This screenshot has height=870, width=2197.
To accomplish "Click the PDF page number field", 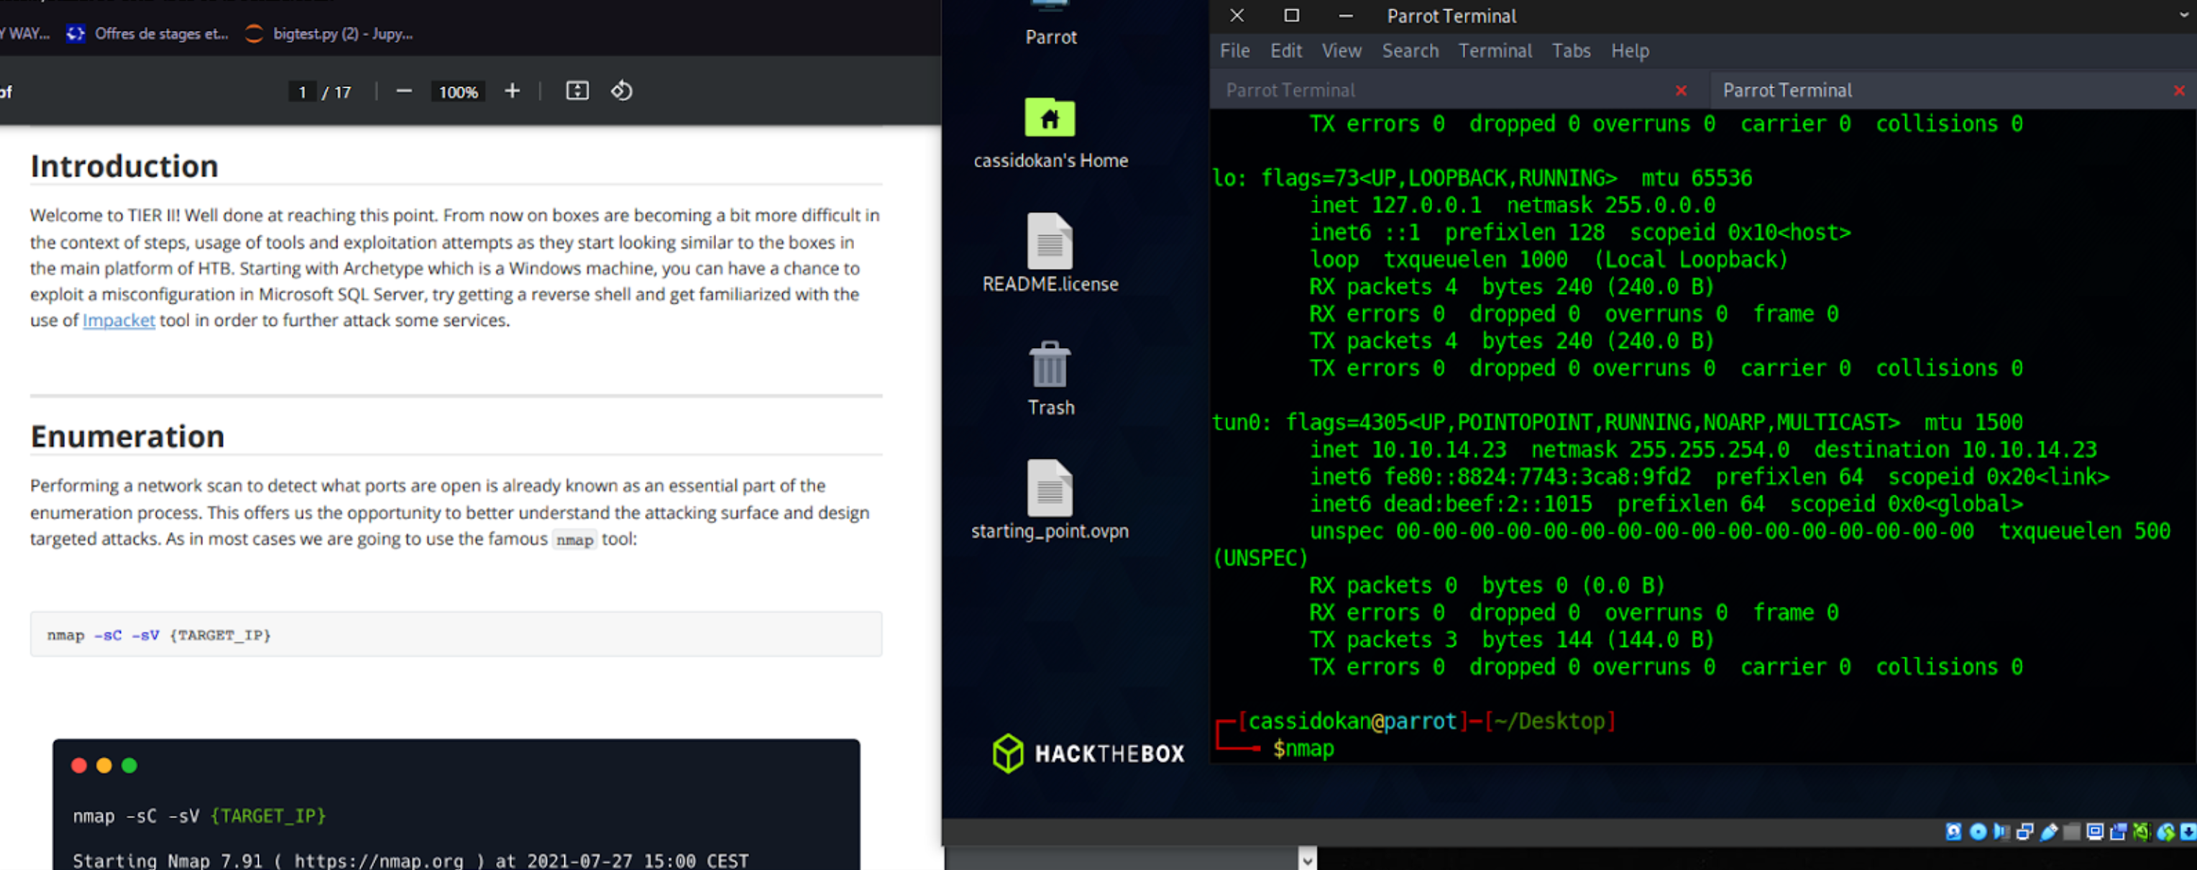I will pyautogui.click(x=302, y=92).
